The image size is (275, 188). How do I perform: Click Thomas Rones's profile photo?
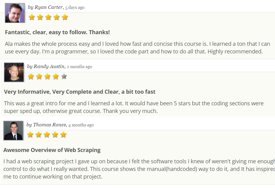[x=13, y=130]
